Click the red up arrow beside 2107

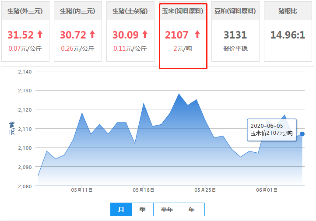point(197,34)
